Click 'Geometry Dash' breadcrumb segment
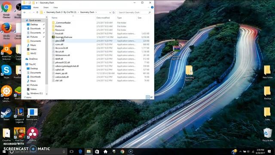The height and width of the screenshot is (155, 275). (87, 12)
